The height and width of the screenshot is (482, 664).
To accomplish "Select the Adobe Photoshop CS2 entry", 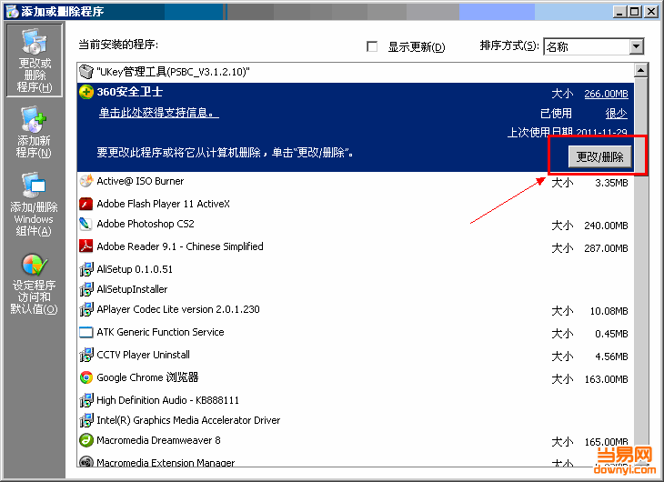I will click(356, 224).
